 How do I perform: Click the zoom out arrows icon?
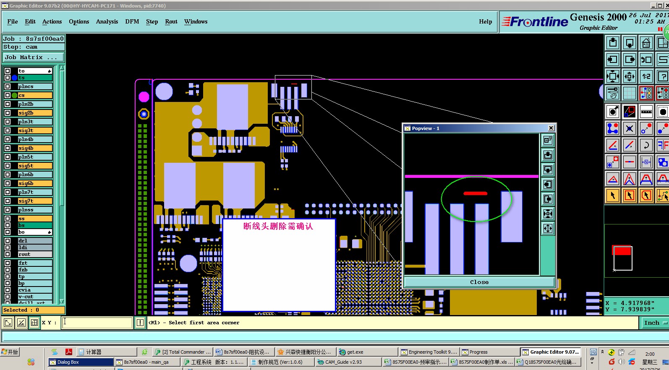point(630,76)
